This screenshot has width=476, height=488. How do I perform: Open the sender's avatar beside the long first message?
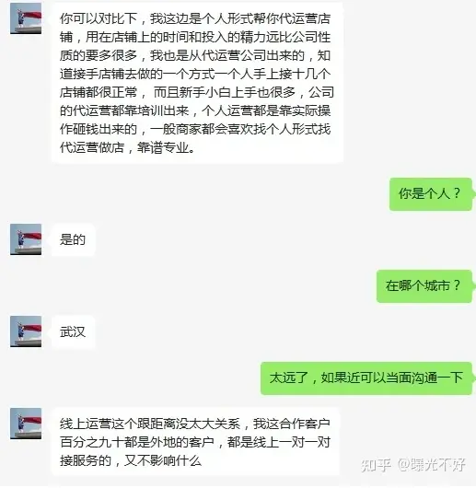(x=26, y=18)
